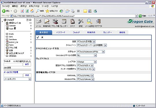Open the お気に入り(A) menu
156x108 pixels.
(x=34, y=6)
